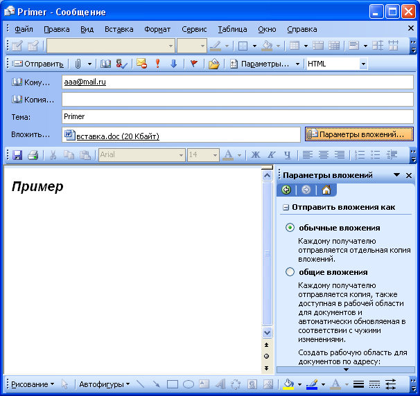Click the save floppy disk icon
Screen dimensions: 420x396
click(x=17, y=155)
